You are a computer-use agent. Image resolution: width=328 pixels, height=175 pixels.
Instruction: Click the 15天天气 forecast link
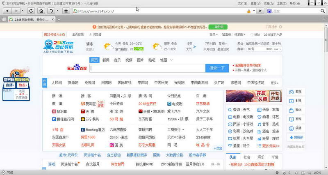pyautogui.click(x=191, y=46)
